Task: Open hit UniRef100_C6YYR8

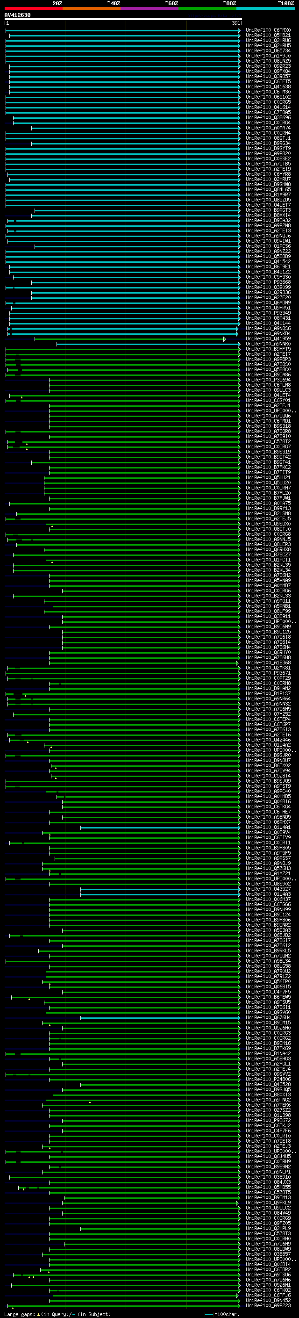Action: pos(268,174)
